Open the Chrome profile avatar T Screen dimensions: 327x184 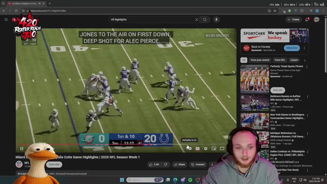click(317, 11)
